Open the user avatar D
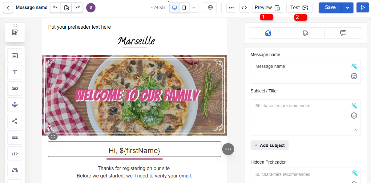Screen dimensions: 371x183 [x=91, y=8]
